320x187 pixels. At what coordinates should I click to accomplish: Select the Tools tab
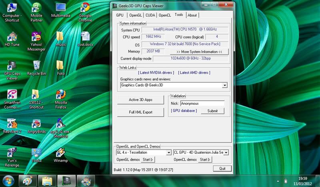179,15
